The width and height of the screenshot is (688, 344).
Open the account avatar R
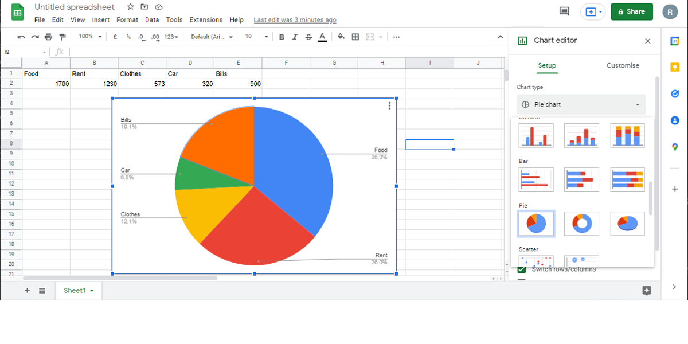point(670,11)
